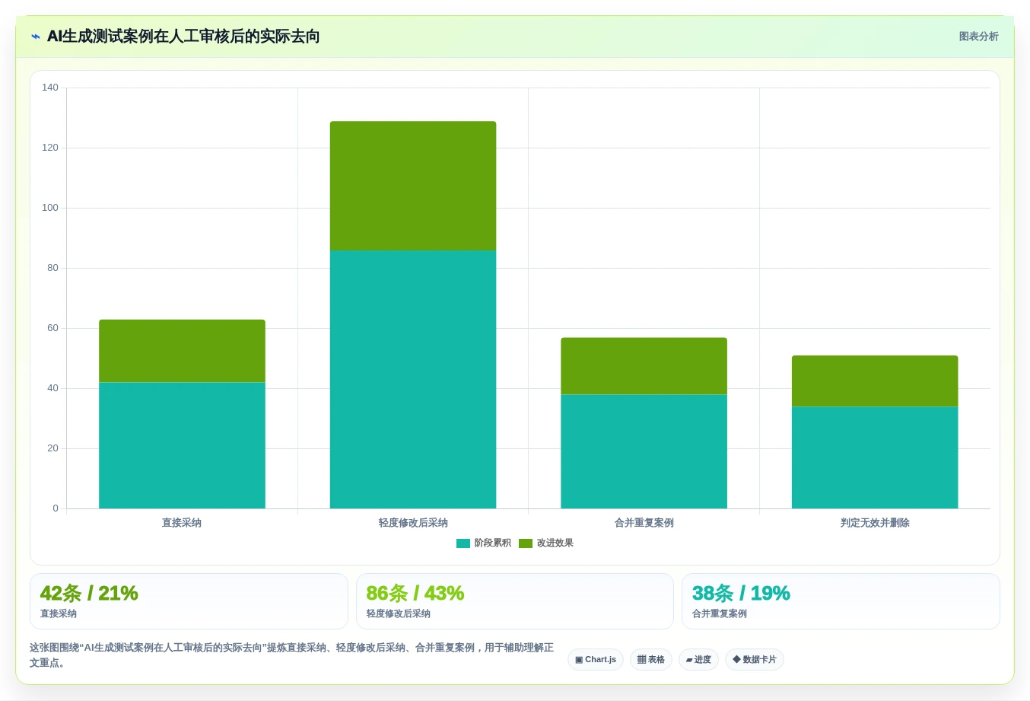Image resolution: width=1030 pixels, height=701 pixels.
Task: Click the green bar segment for 合并重复案例
Action: (x=644, y=366)
